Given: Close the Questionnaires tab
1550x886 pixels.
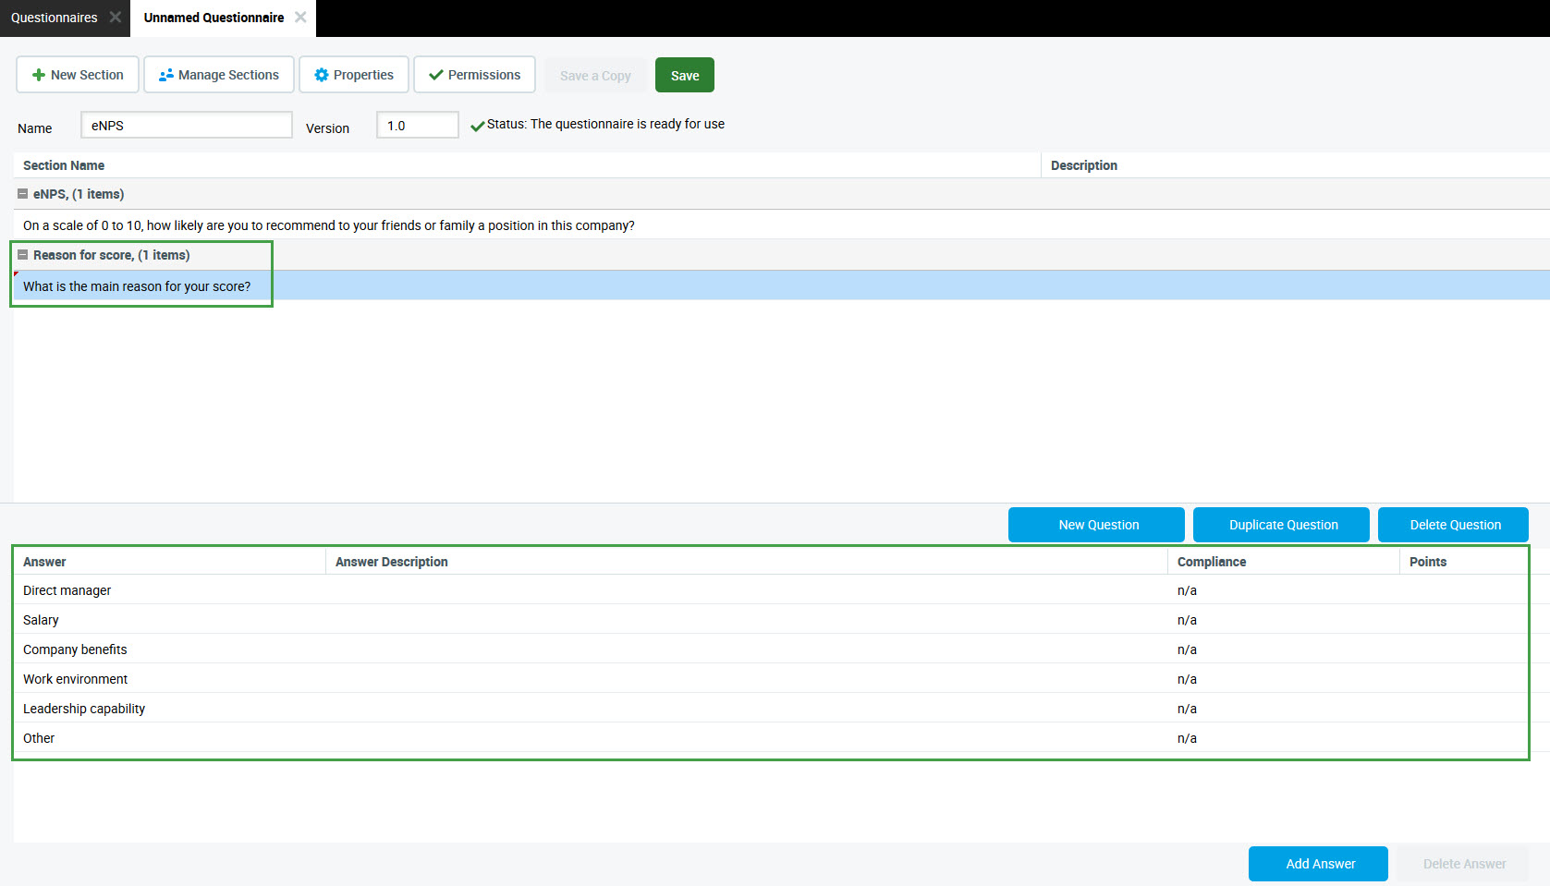Looking at the screenshot, I should point(116,18).
